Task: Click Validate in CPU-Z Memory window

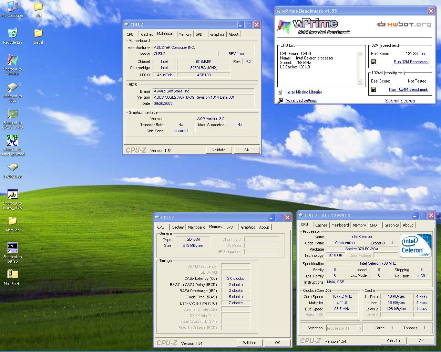Action: (x=249, y=343)
